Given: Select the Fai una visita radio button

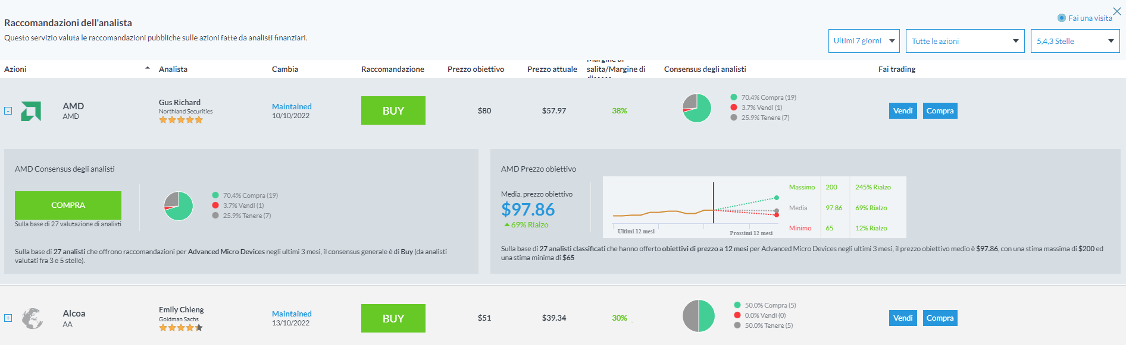Looking at the screenshot, I should (1061, 18).
